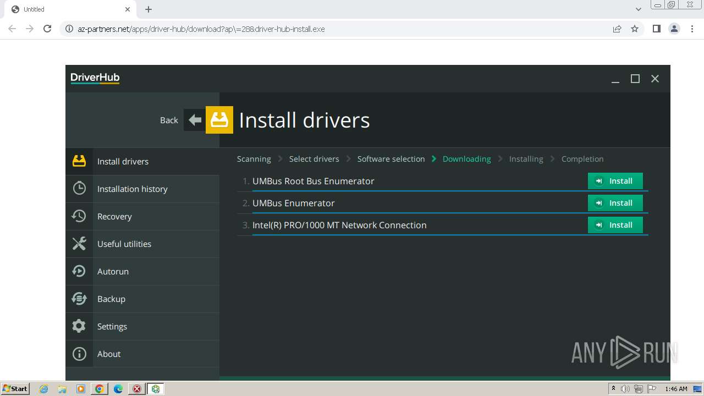Open Autorun section
704x396 pixels.
pos(142,271)
